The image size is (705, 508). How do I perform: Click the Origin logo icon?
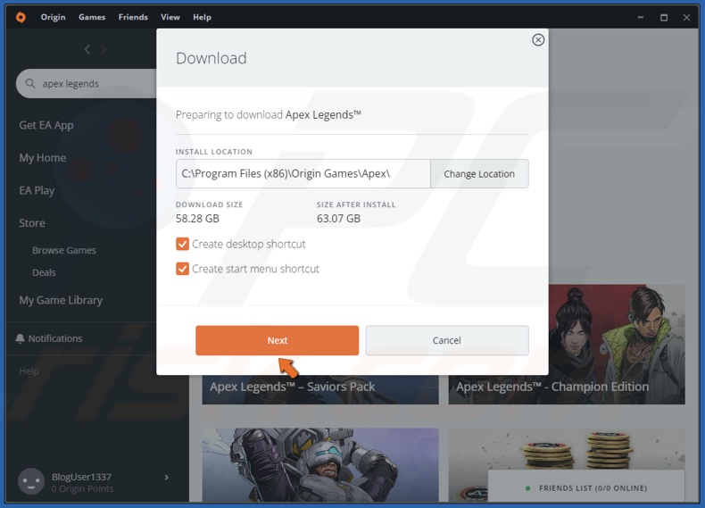21,17
